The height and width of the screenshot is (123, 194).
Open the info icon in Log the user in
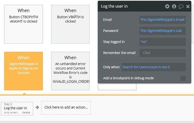coord(174,6)
